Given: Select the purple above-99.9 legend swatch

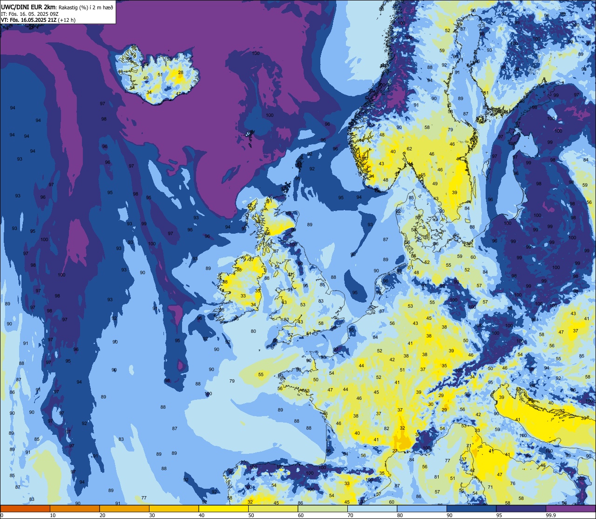Looking at the screenshot, I should (x=571, y=508).
